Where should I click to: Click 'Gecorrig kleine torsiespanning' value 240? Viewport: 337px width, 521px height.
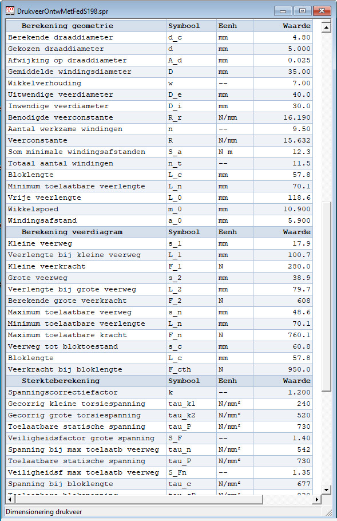click(x=304, y=404)
